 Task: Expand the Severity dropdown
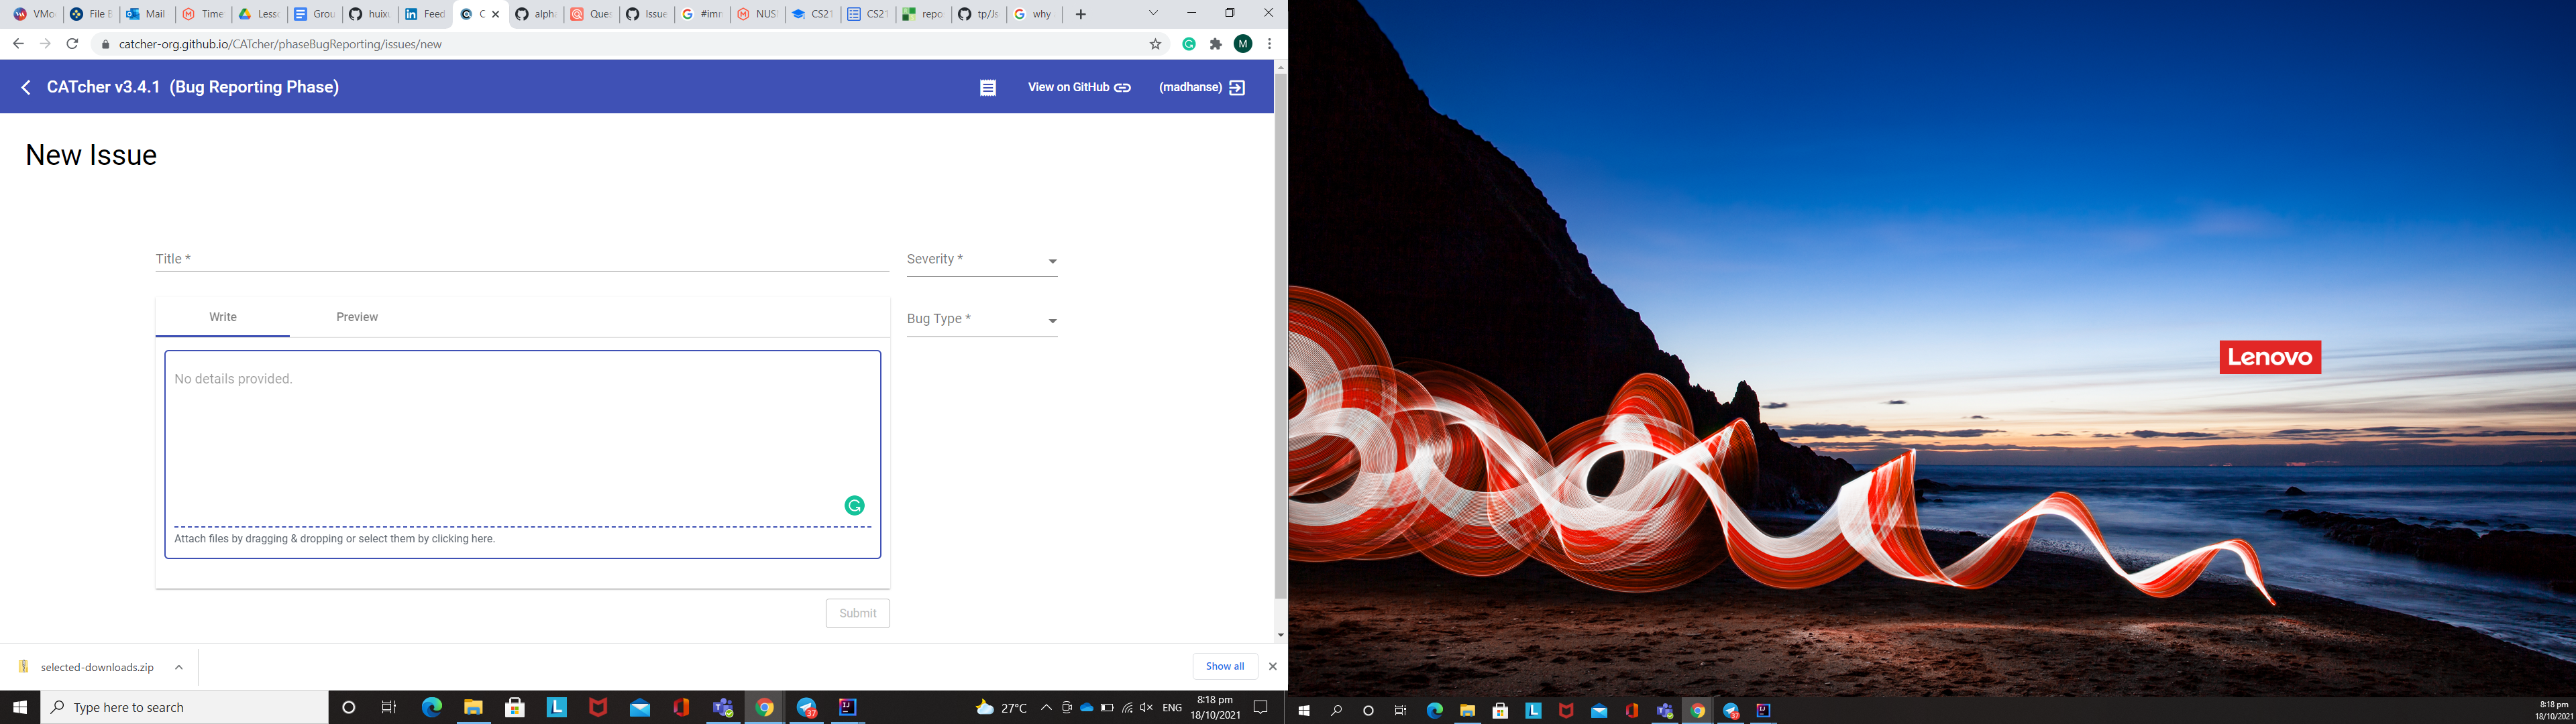click(x=981, y=260)
